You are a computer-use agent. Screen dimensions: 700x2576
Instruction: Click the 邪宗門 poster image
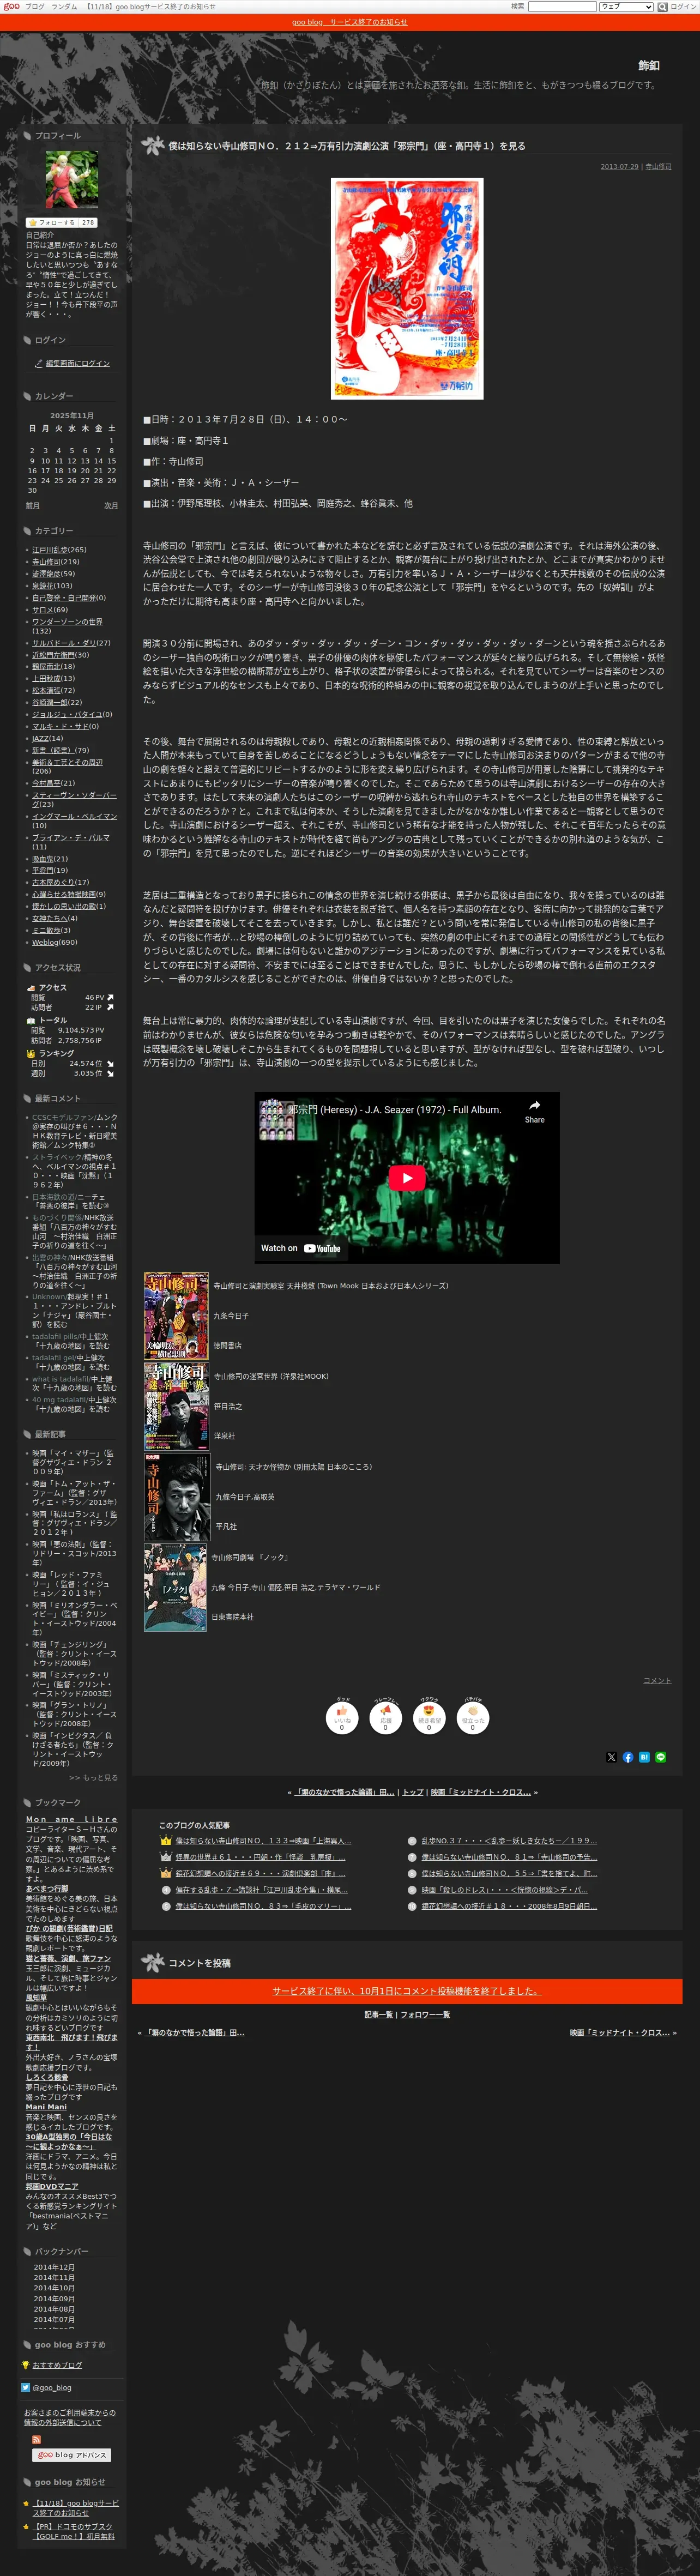tap(406, 288)
